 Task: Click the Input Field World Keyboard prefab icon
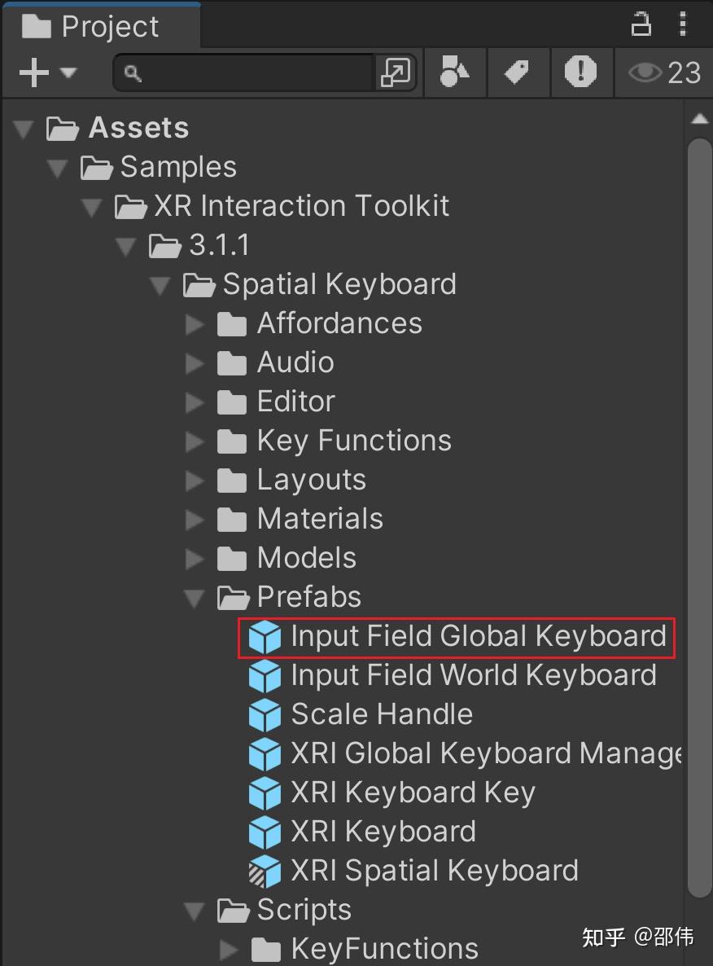(265, 675)
